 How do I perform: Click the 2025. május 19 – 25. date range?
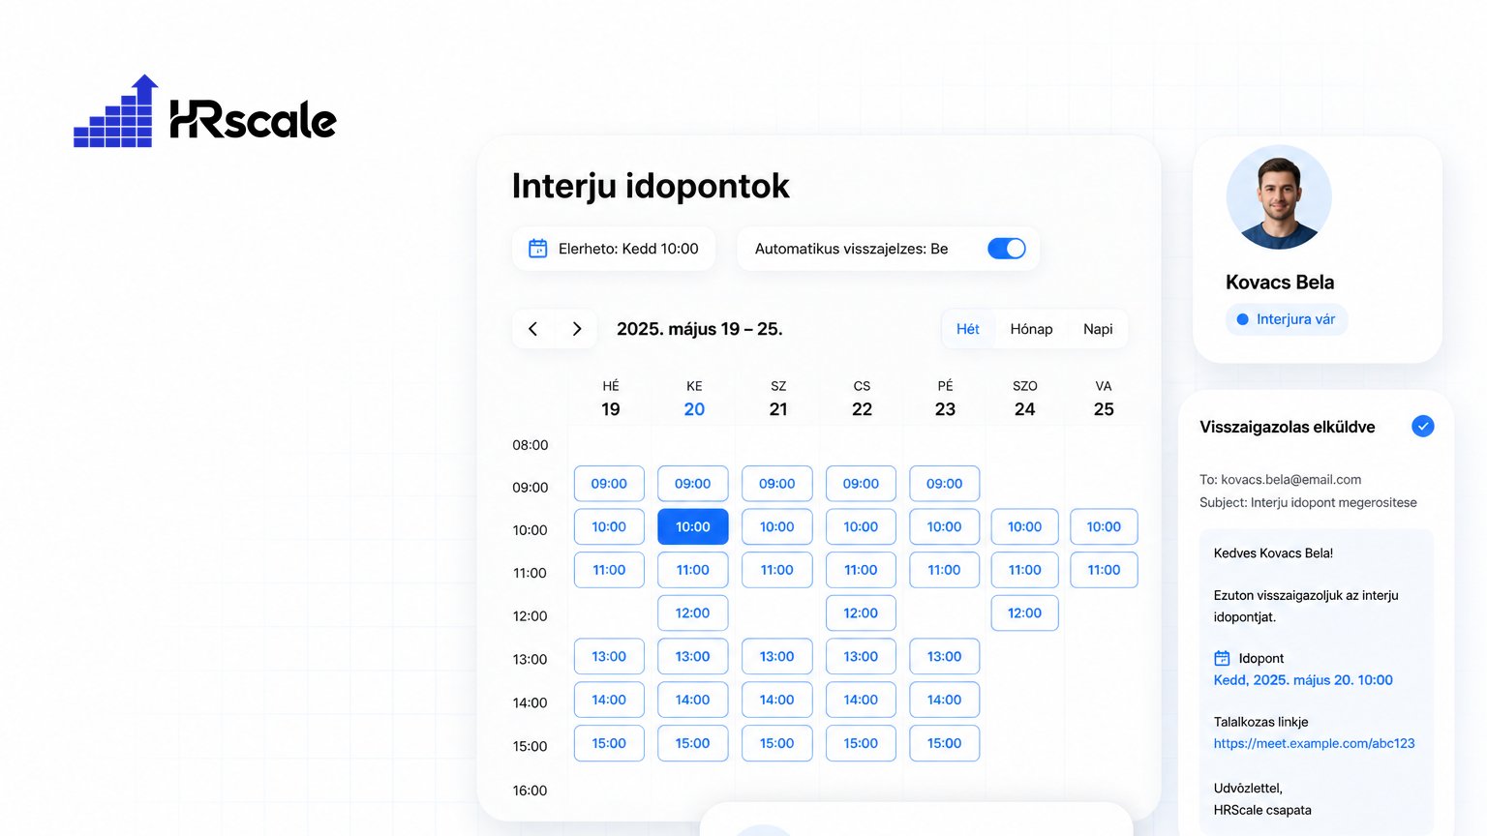(x=700, y=329)
